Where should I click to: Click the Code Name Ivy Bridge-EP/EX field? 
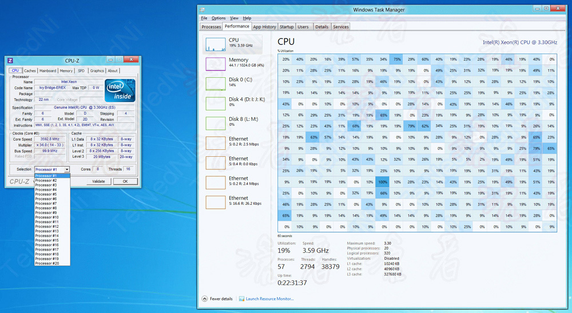[52, 88]
